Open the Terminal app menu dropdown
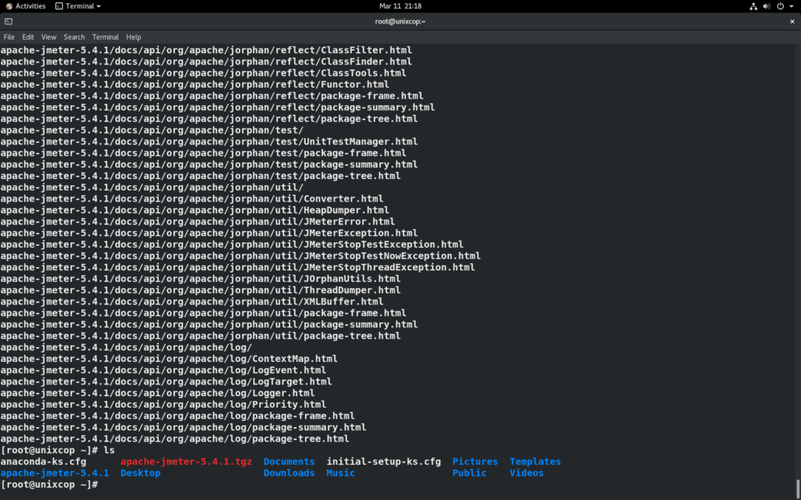Viewport: 801px width, 500px height. (x=77, y=6)
